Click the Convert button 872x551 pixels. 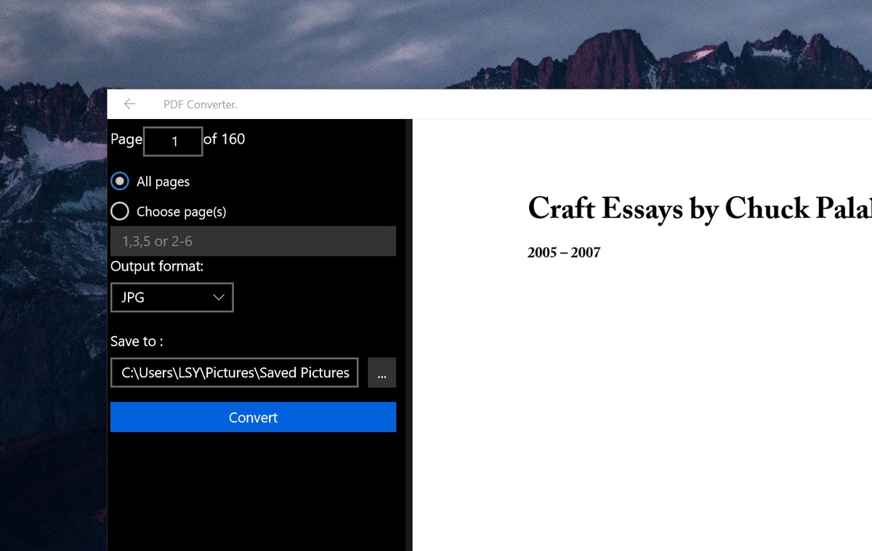[x=253, y=417]
